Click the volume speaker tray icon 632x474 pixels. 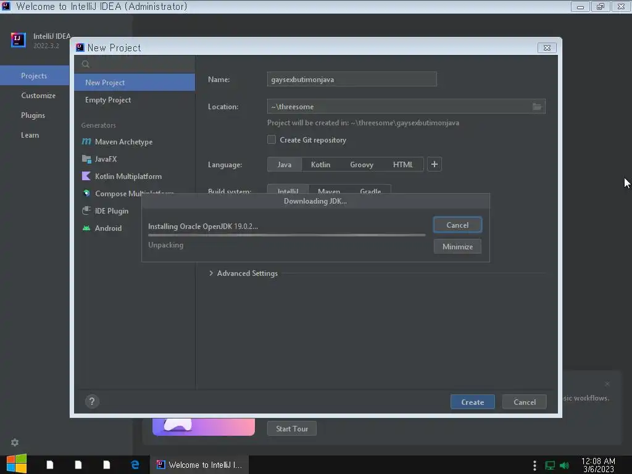[x=564, y=465]
